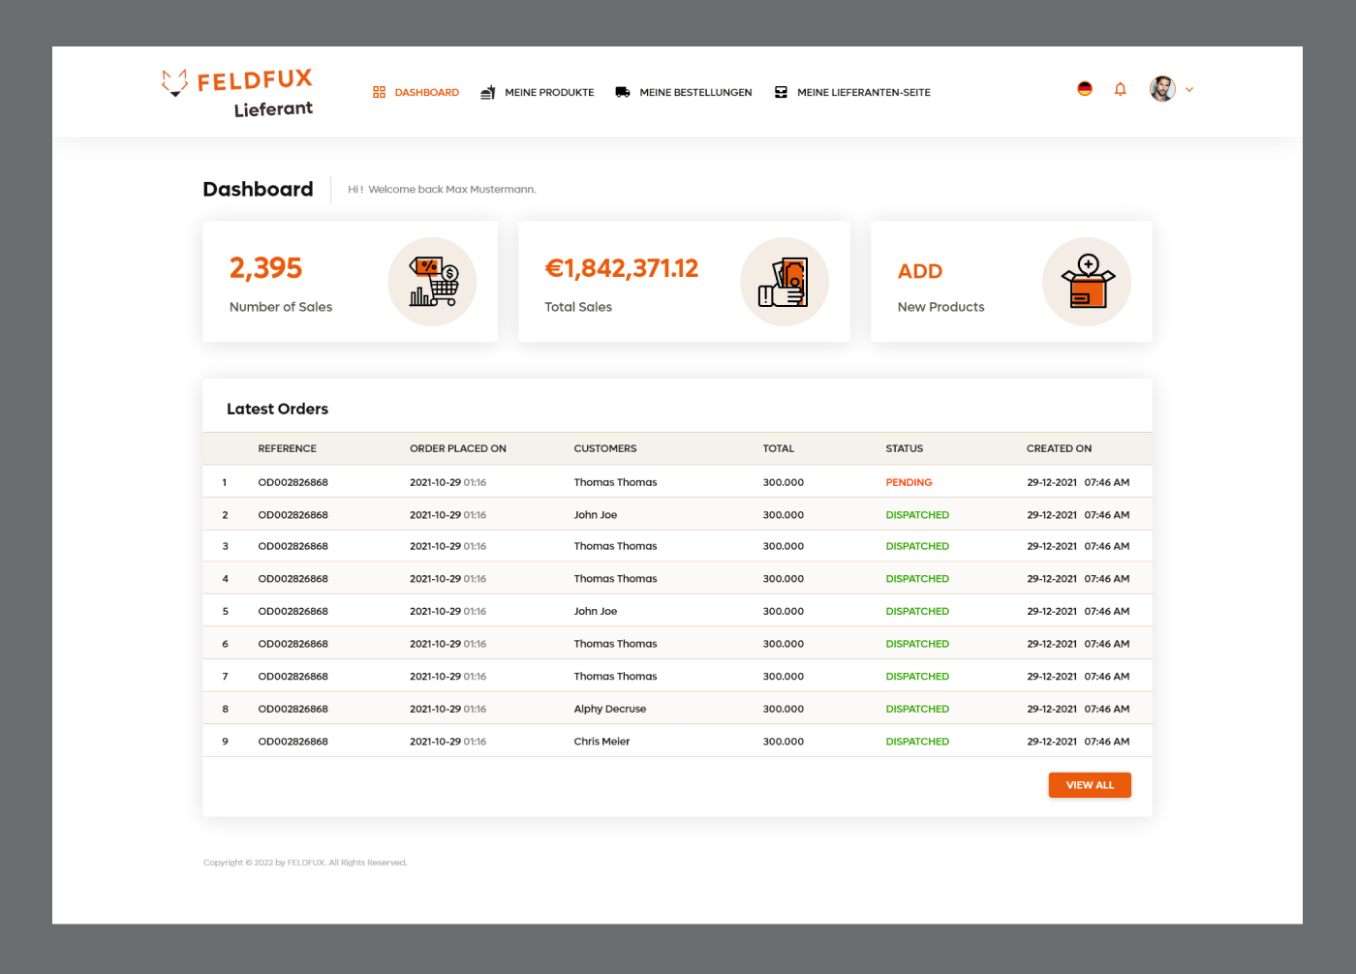Image resolution: width=1356 pixels, height=974 pixels.
Task: Go to Meine Produkte menu item
Action: (549, 93)
